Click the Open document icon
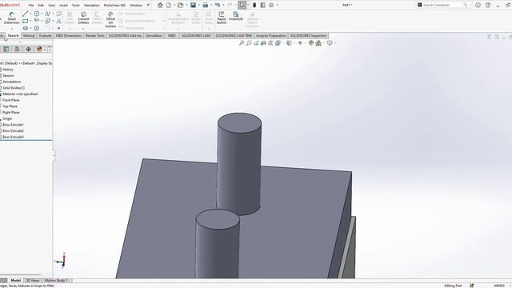The width and height of the screenshot is (512, 288). point(181,5)
